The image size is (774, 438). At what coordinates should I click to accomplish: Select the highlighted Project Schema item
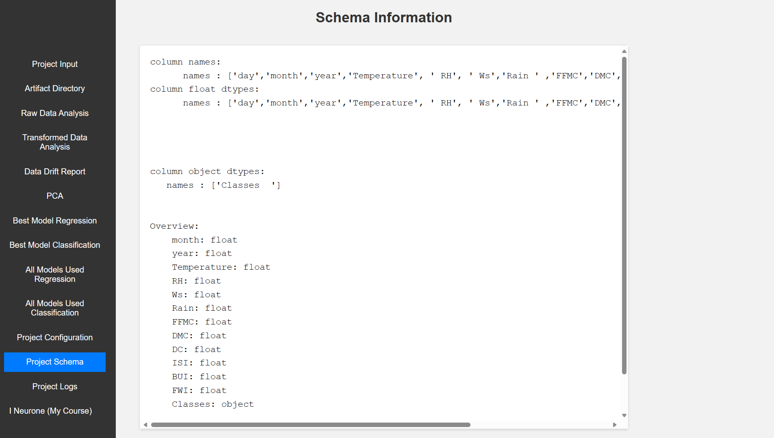(x=54, y=362)
